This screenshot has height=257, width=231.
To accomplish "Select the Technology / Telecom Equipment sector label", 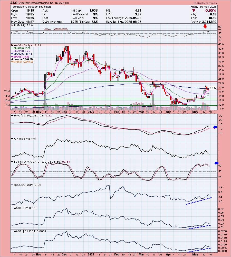I will 31,7.
